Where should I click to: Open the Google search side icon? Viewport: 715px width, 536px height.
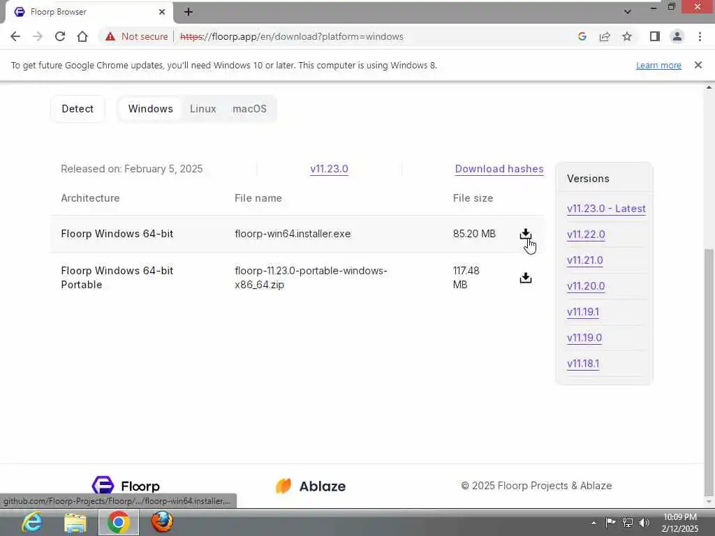[x=582, y=36]
